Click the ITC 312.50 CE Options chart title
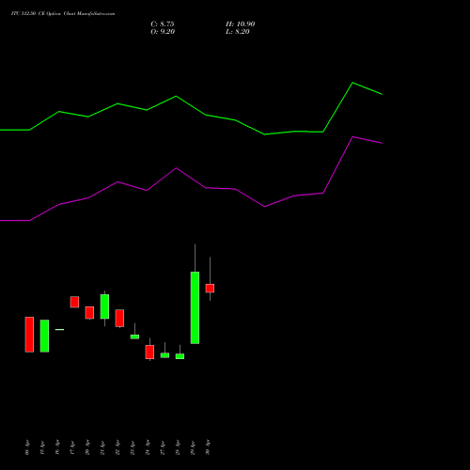The image size is (470, 470). (63, 14)
